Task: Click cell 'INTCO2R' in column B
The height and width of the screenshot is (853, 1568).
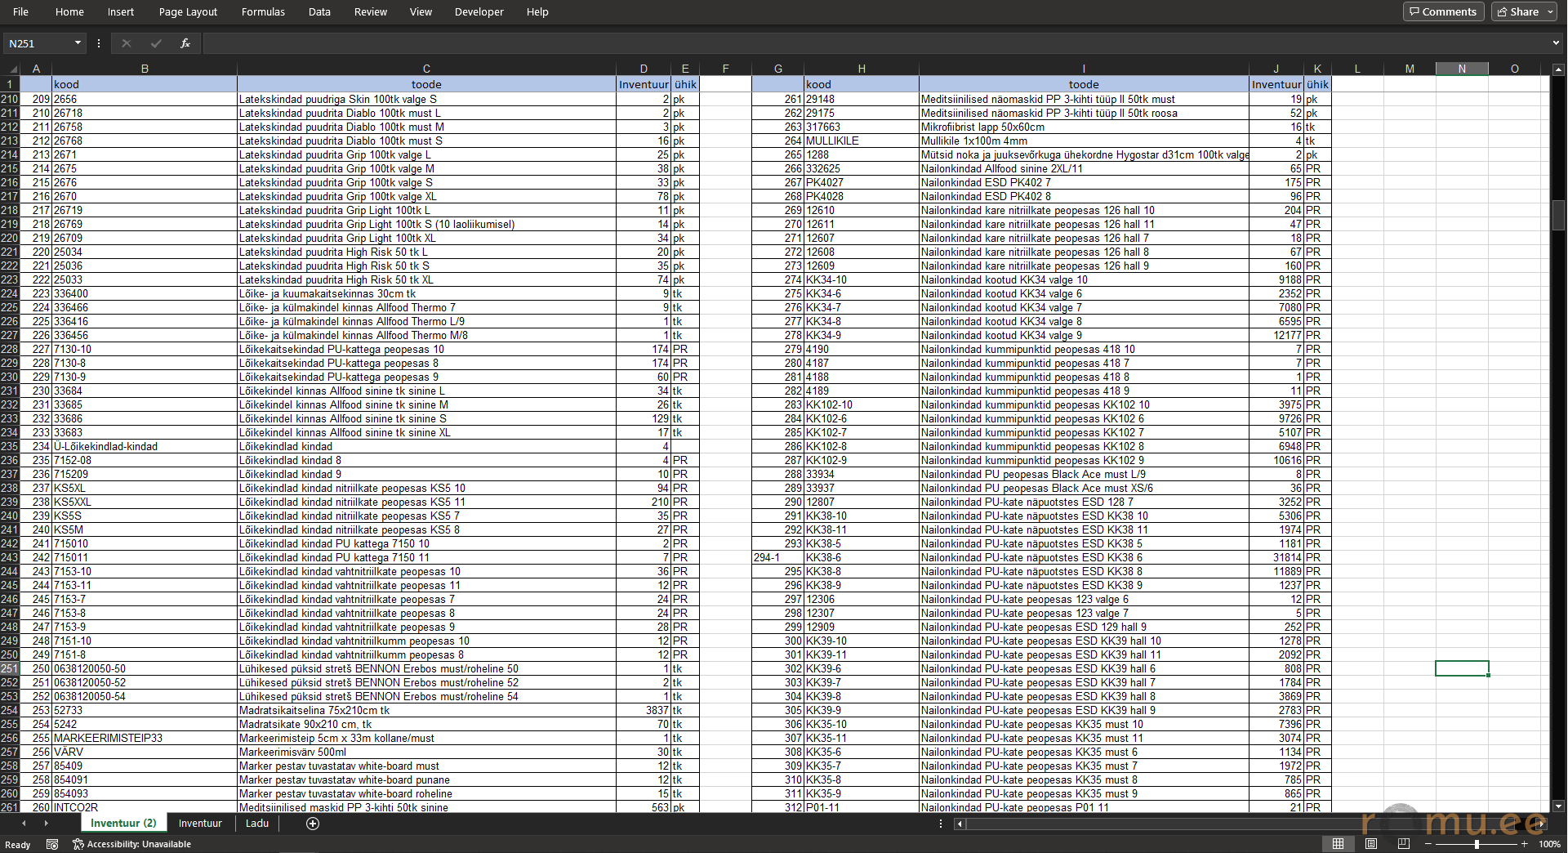Action: tap(145, 807)
